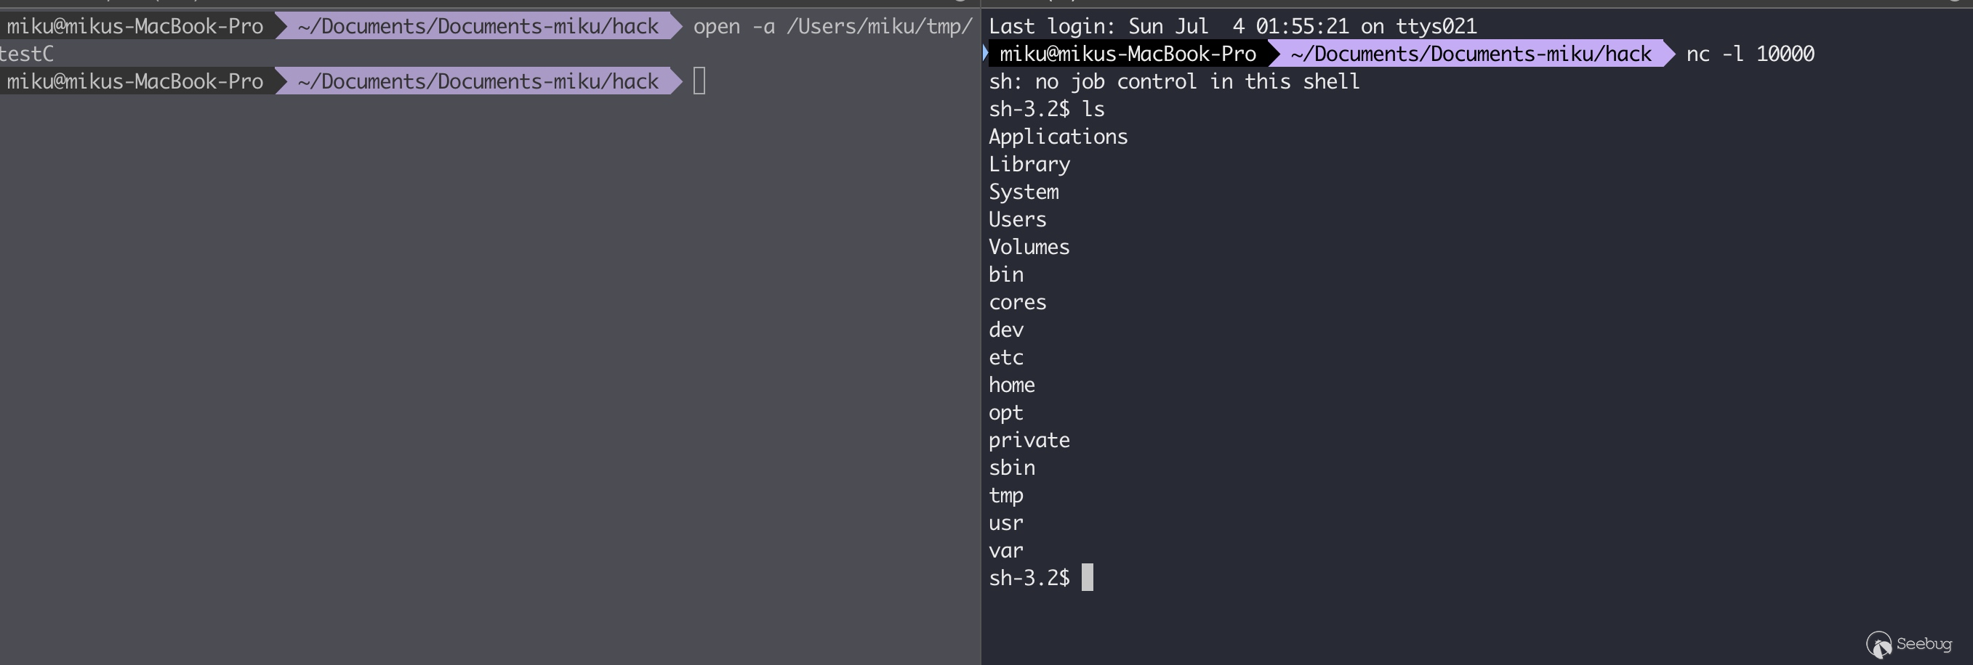Click the hollow cursor in left terminal pane
The width and height of the screenshot is (1973, 665).
pos(699,81)
